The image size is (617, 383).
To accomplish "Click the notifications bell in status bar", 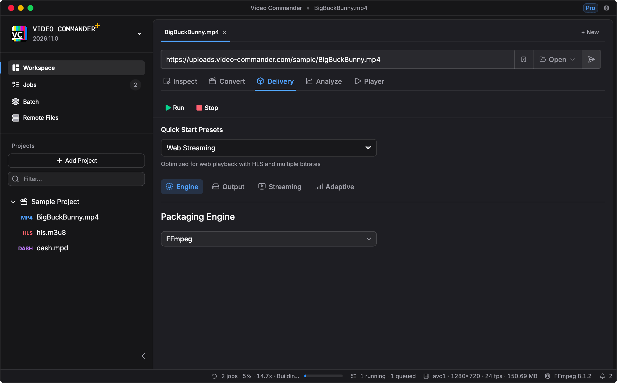I will [x=602, y=376].
